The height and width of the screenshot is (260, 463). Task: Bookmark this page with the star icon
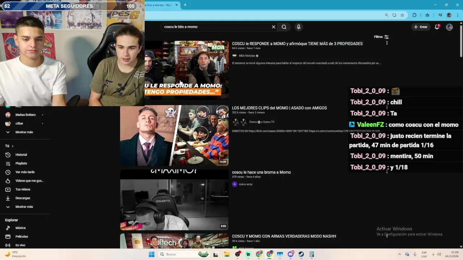pos(402,15)
